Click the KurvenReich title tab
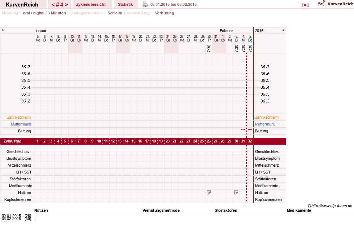The width and height of the screenshot is (354, 246). point(22,5)
